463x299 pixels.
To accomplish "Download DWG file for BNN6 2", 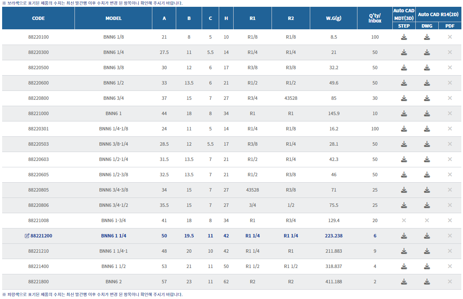I will (x=427, y=282).
